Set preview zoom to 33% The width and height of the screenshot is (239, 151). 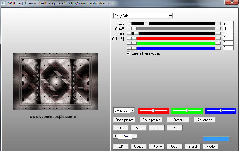(x=157, y=128)
